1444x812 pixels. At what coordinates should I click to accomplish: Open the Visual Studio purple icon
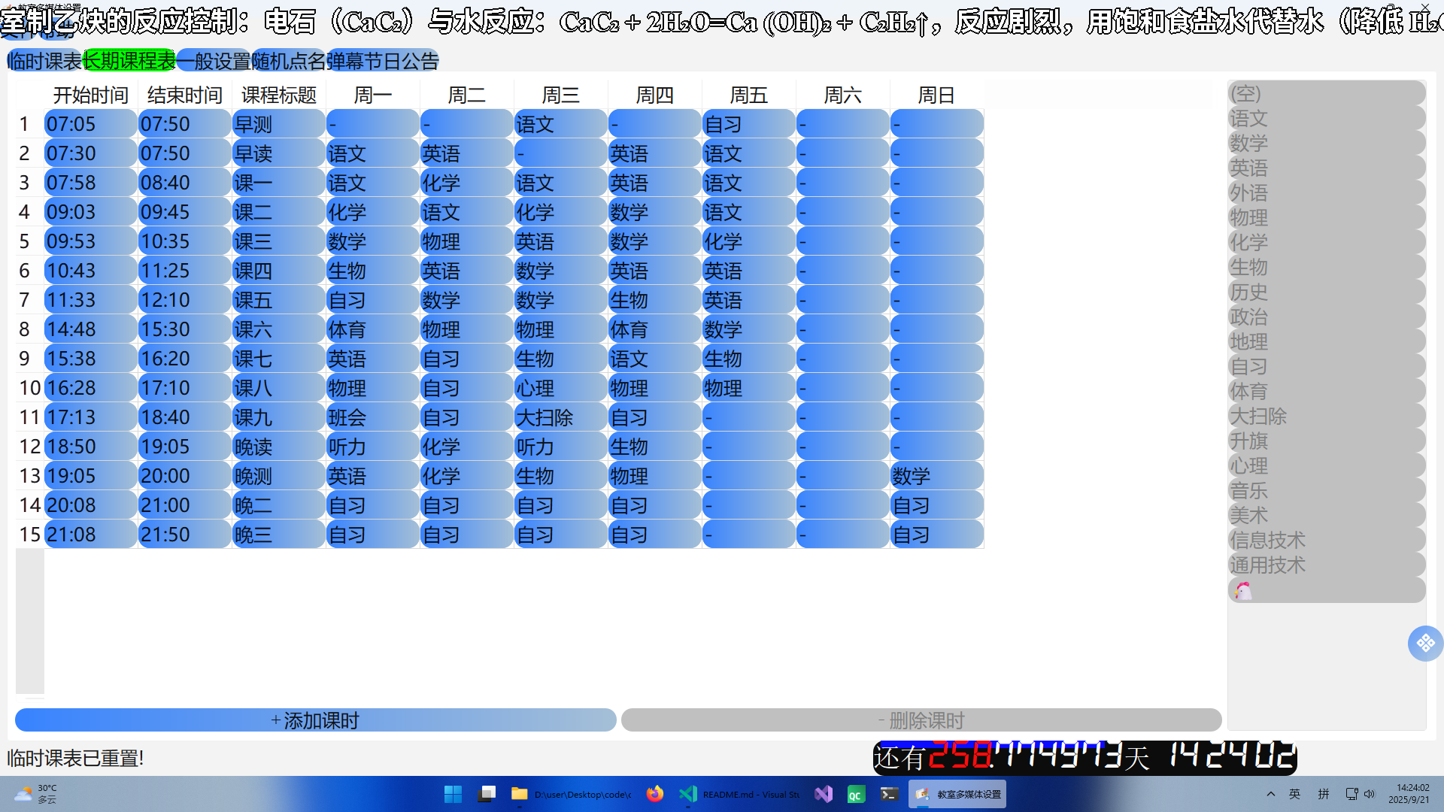click(824, 794)
